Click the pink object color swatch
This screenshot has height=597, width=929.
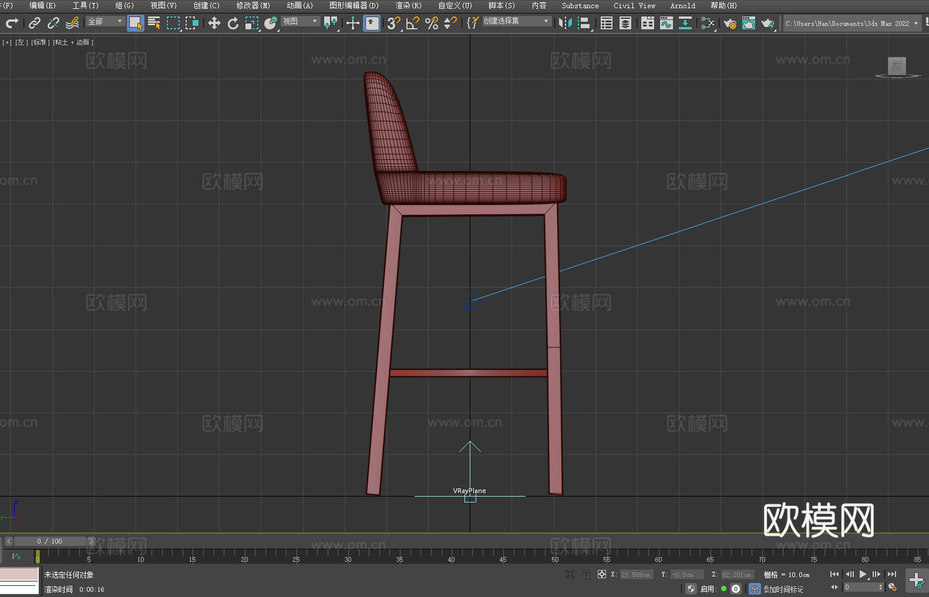click(x=19, y=574)
